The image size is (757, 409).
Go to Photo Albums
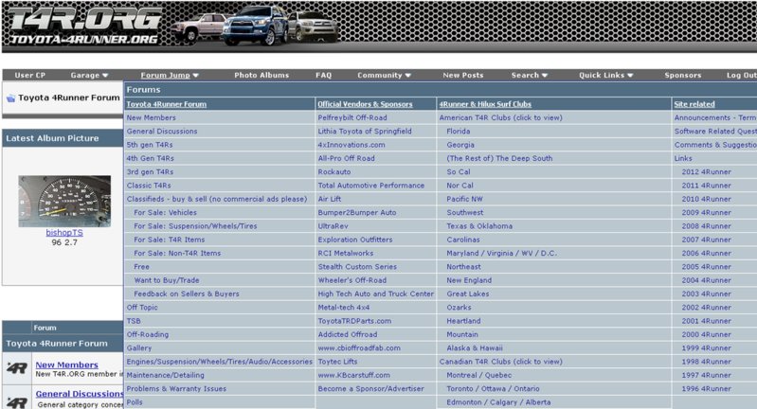click(261, 75)
